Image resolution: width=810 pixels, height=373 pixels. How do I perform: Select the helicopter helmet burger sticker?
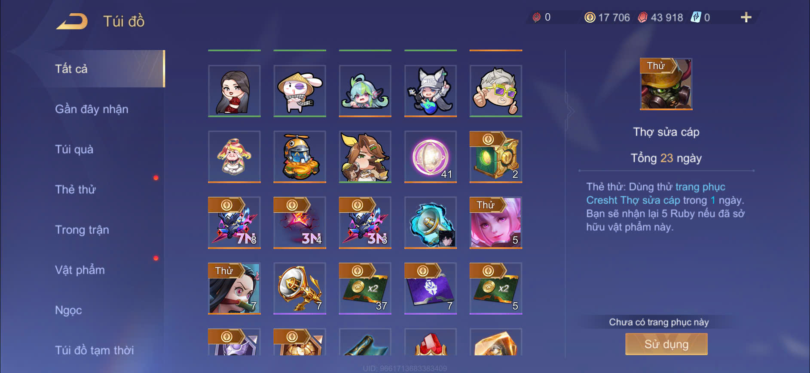300,157
